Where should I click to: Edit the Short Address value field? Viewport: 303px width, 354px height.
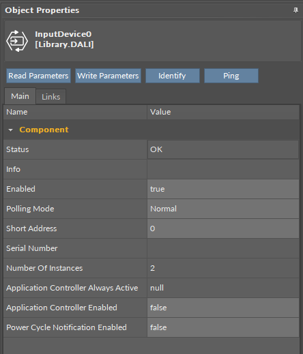(223, 228)
